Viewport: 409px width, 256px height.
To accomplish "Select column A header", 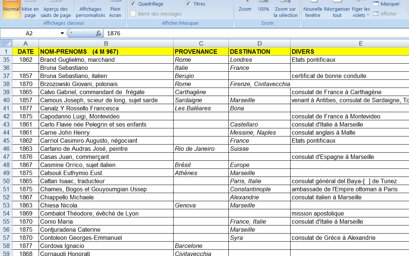I will 26,43.
